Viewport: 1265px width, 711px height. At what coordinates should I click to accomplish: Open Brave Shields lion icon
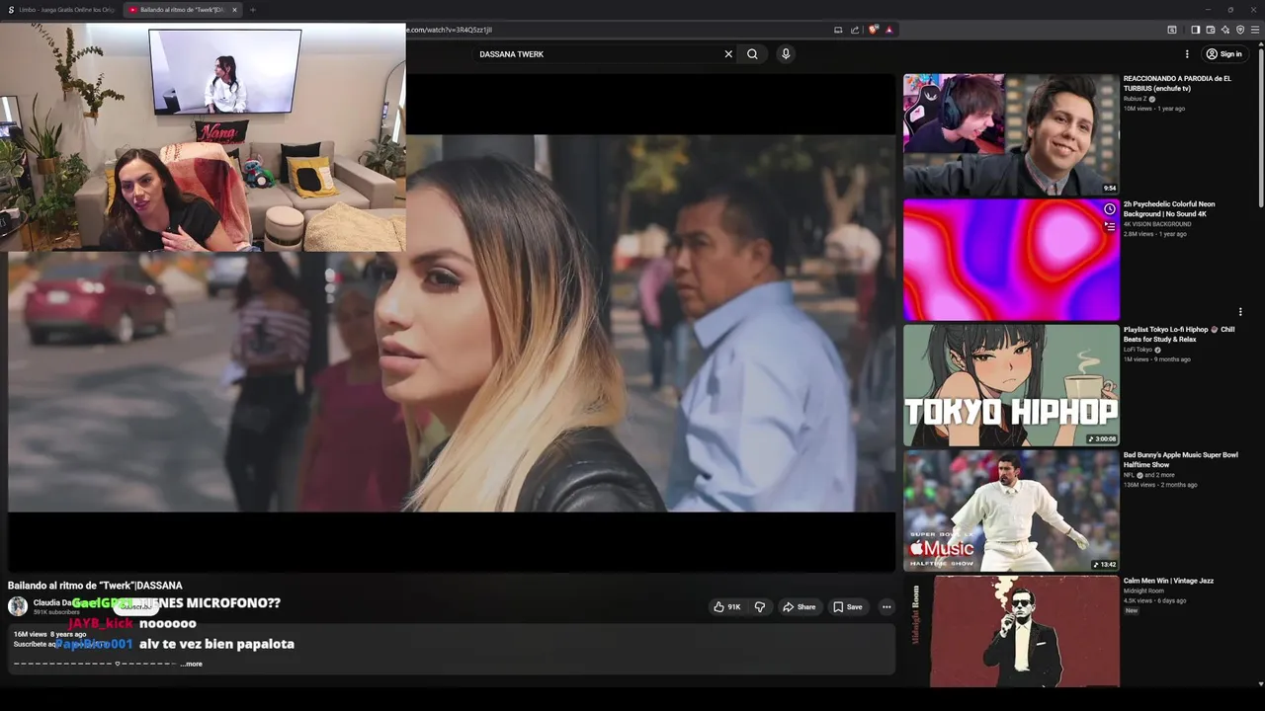(874, 30)
